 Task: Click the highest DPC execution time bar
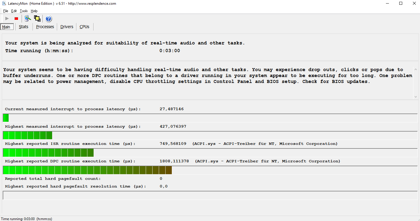pos(210,170)
